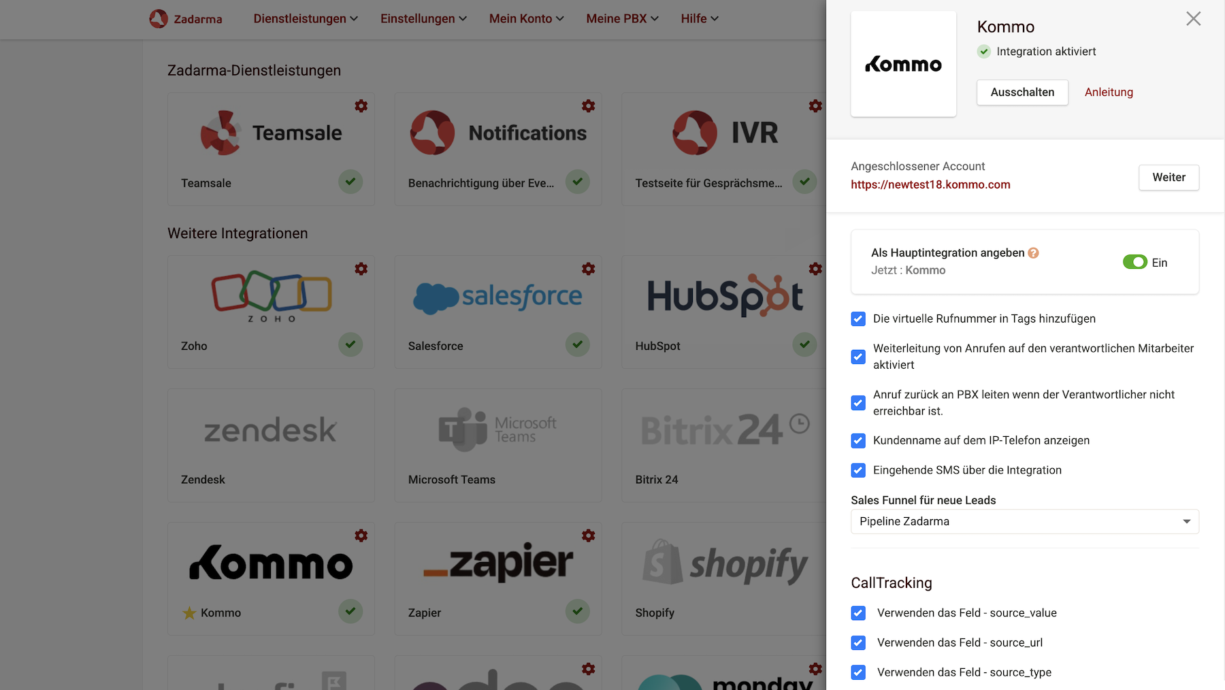
Task: Open Zapier settings gear icon
Action: (x=589, y=536)
